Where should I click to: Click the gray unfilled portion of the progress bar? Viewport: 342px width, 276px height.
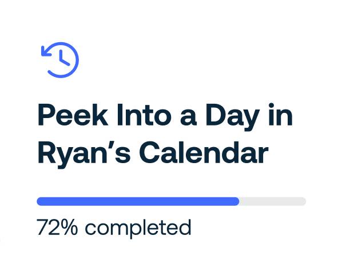pos(273,201)
